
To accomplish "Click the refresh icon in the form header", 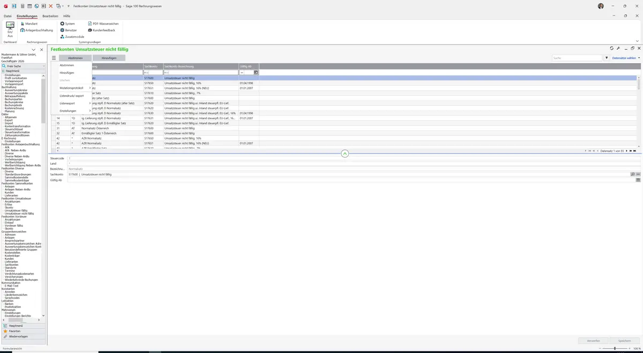I will pyautogui.click(x=612, y=49).
